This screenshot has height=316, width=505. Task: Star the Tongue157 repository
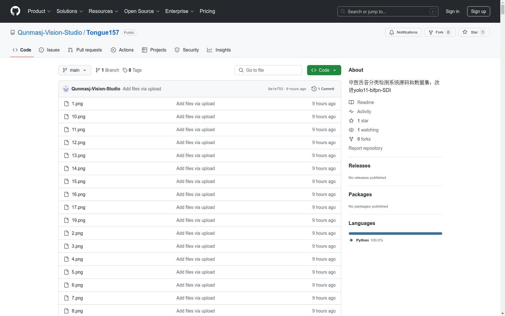(x=474, y=32)
